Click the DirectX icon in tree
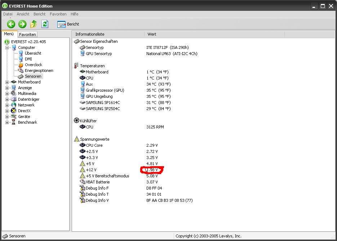The height and width of the screenshot is (241, 337). click(x=14, y=111)
